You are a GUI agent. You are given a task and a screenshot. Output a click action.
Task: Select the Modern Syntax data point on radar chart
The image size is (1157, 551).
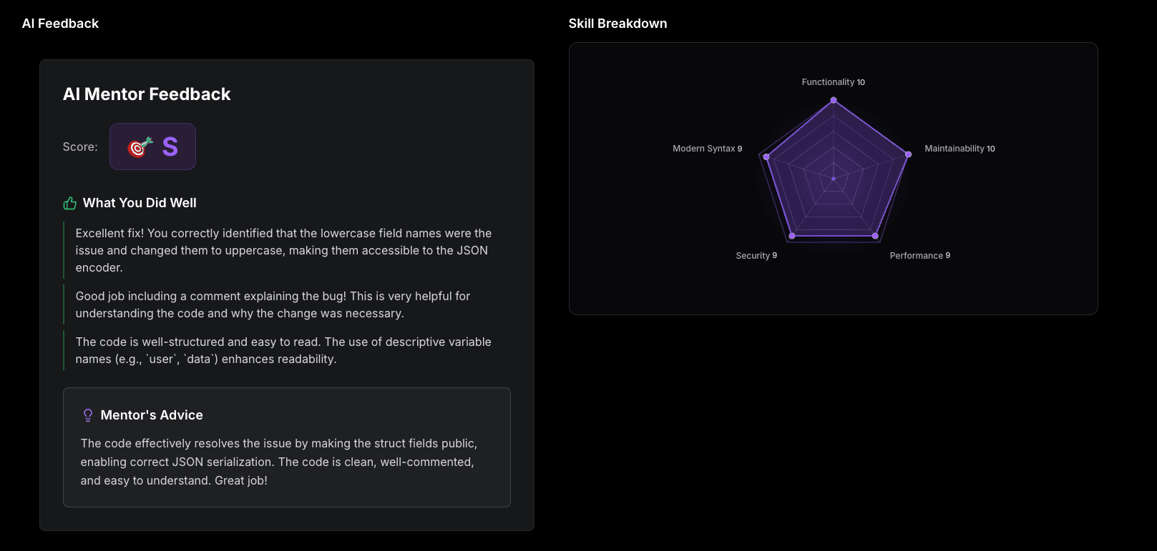click(766, 157)
